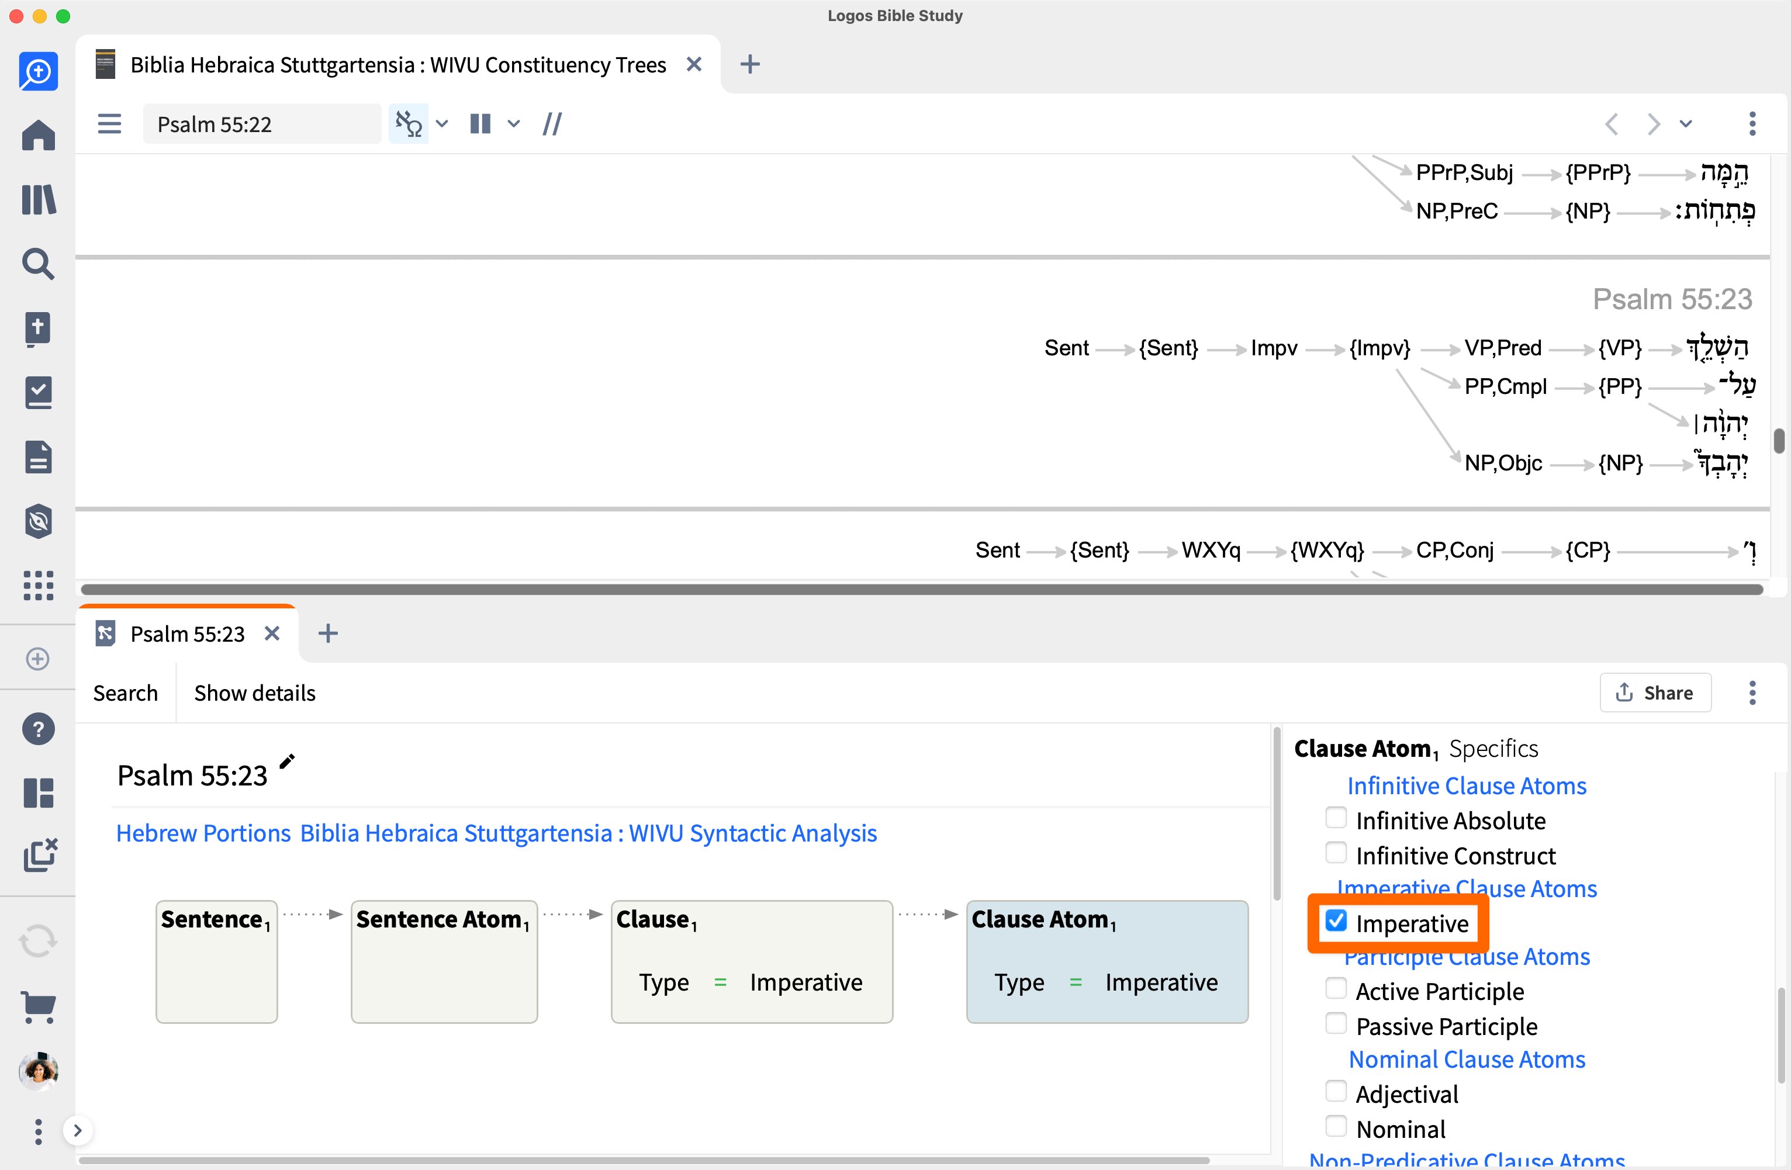Check the Passive Participle checkbox
Screen dimensions: 1791x1170
pyautogui.click(x=1336, y=1023)
